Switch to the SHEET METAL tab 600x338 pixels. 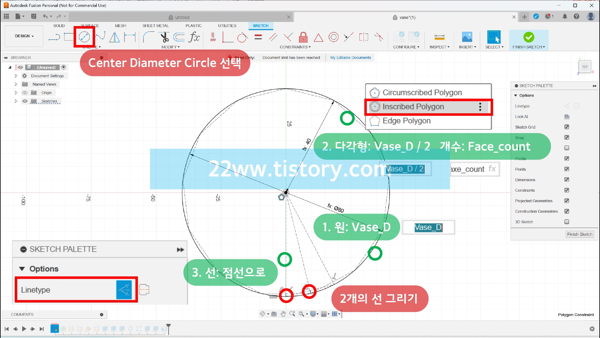[x=155, y=26]
